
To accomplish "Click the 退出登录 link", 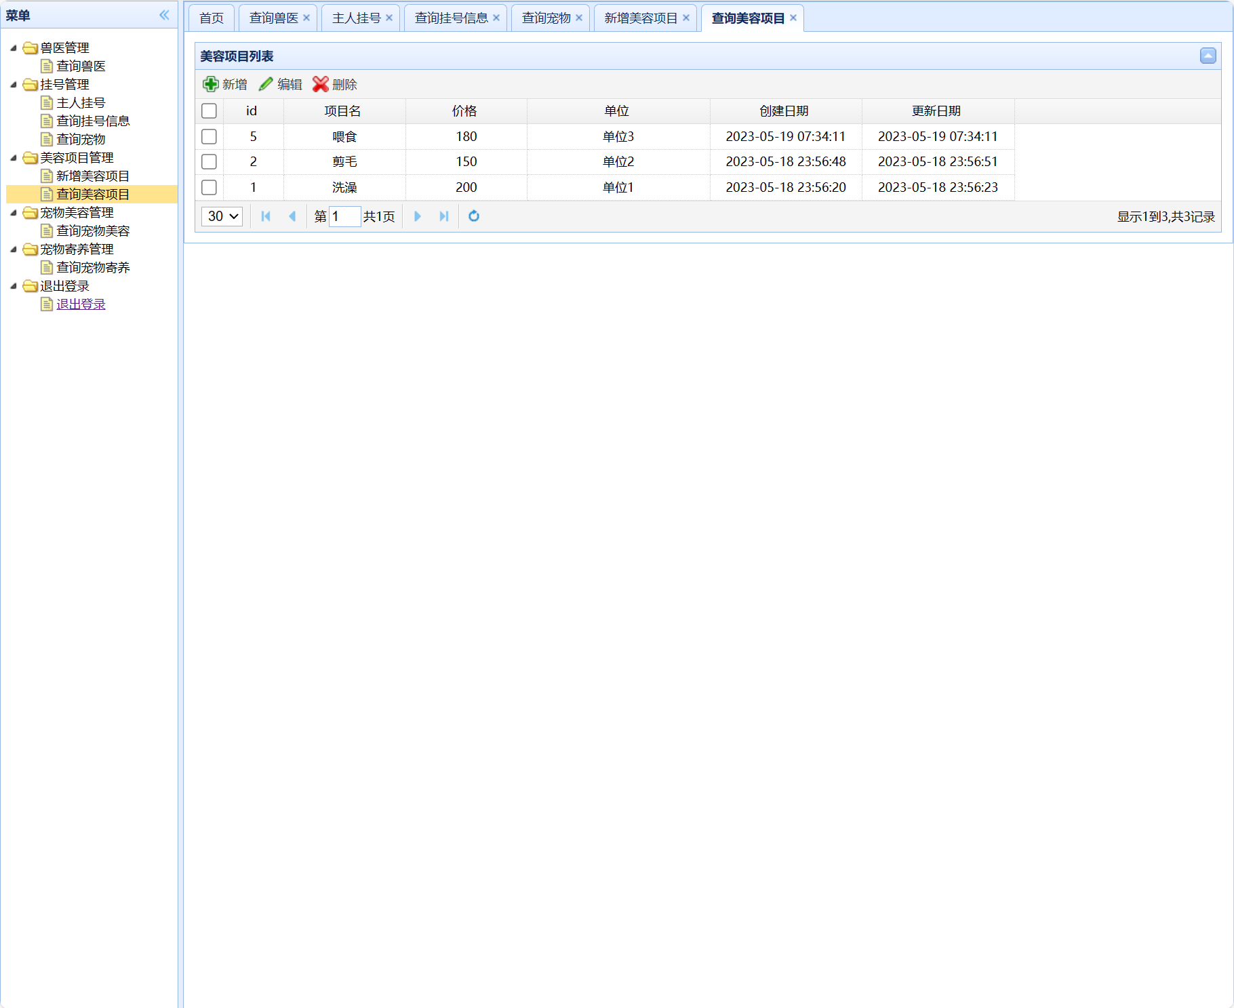I will 81,304.
